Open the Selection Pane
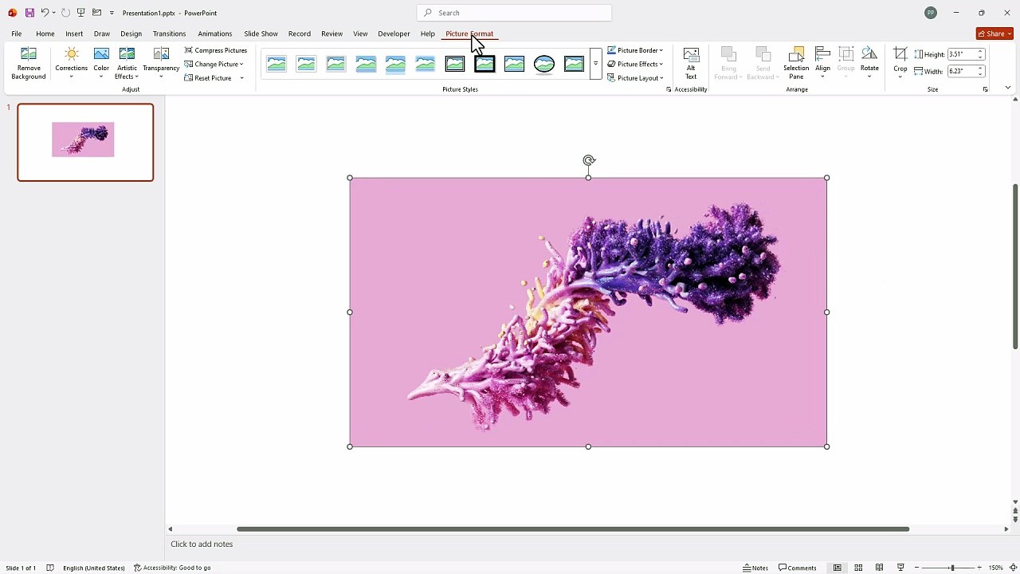Screen dimensions: 1020x574 [796, 64]
